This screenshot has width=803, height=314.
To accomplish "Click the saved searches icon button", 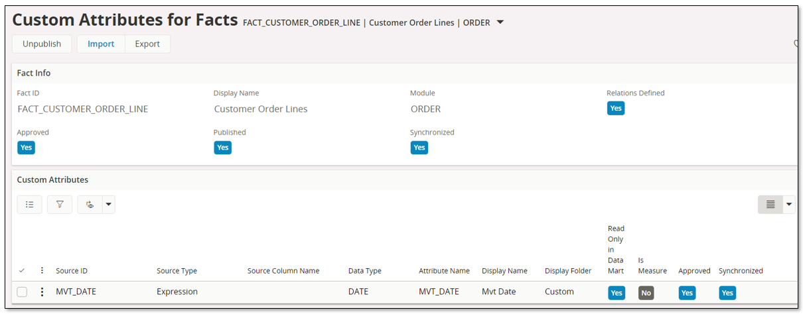I will (x=90, y=205).
